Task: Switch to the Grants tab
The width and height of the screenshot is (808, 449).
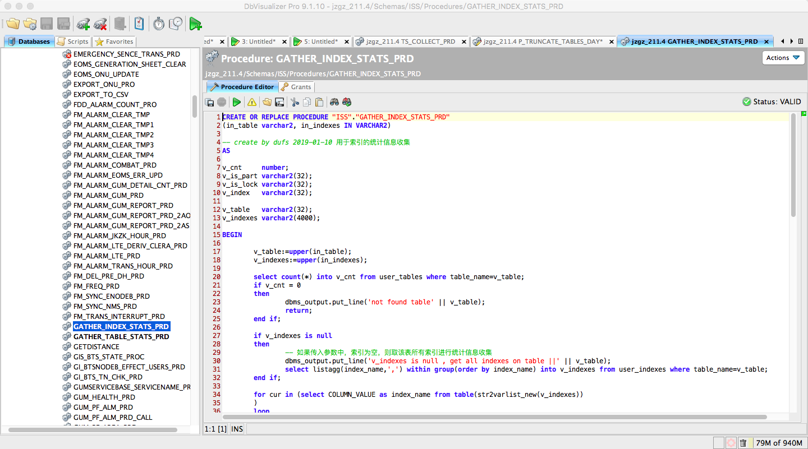Action: click(x=296, y=87)
